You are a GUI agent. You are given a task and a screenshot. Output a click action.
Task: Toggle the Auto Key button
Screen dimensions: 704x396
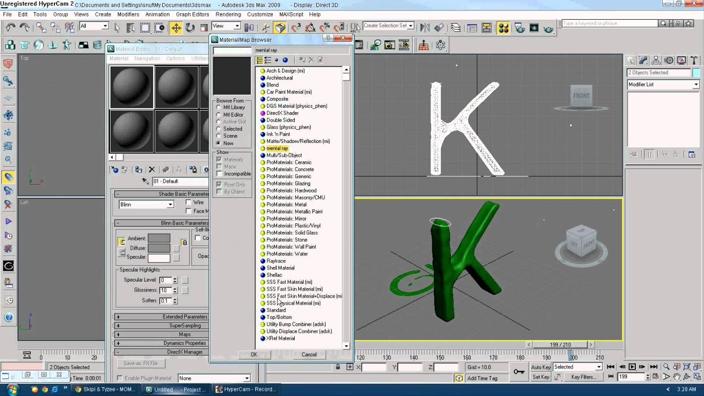[541, 367]
